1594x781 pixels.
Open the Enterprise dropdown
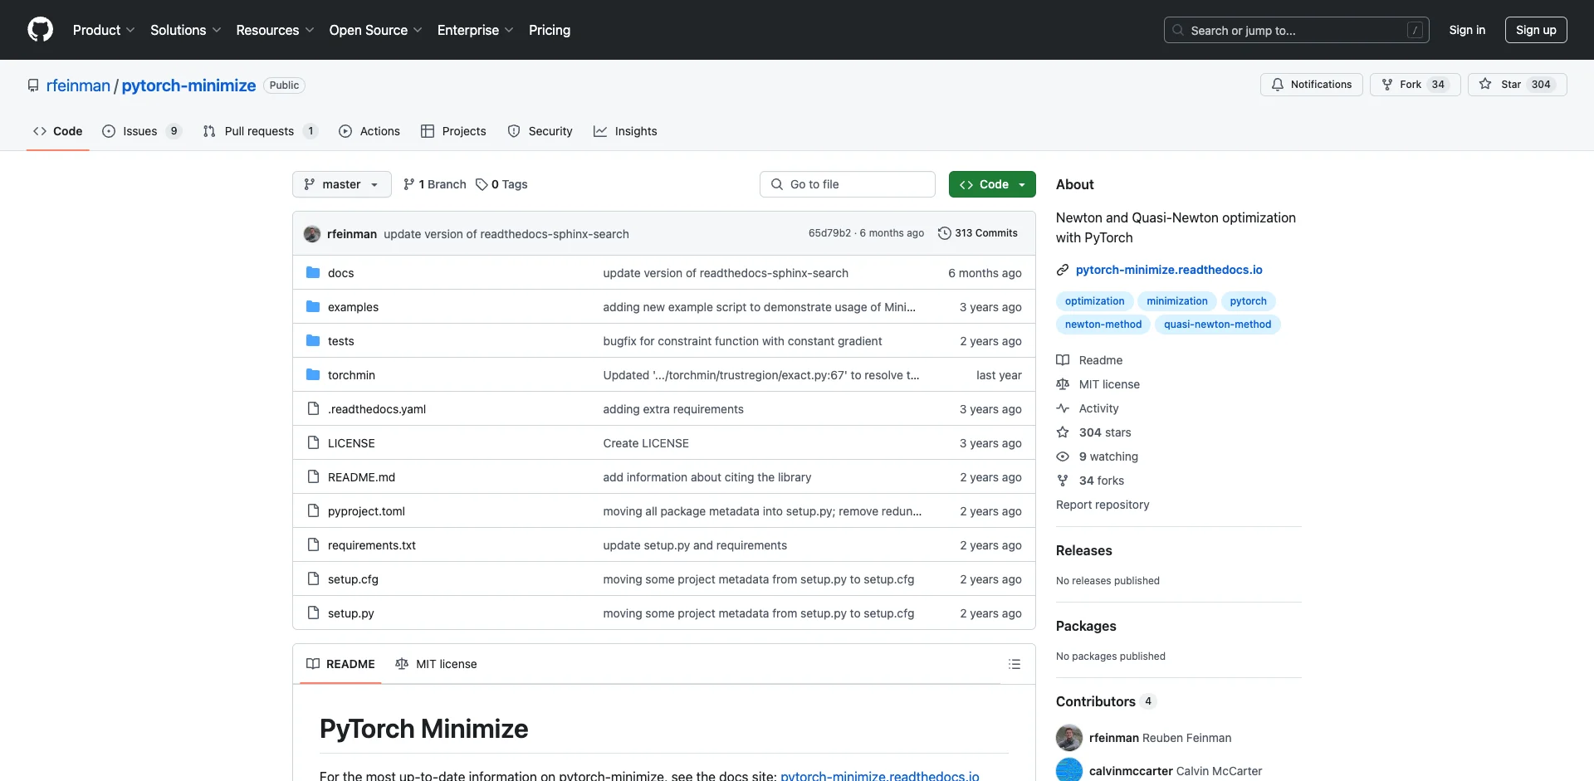pos(475,30)
